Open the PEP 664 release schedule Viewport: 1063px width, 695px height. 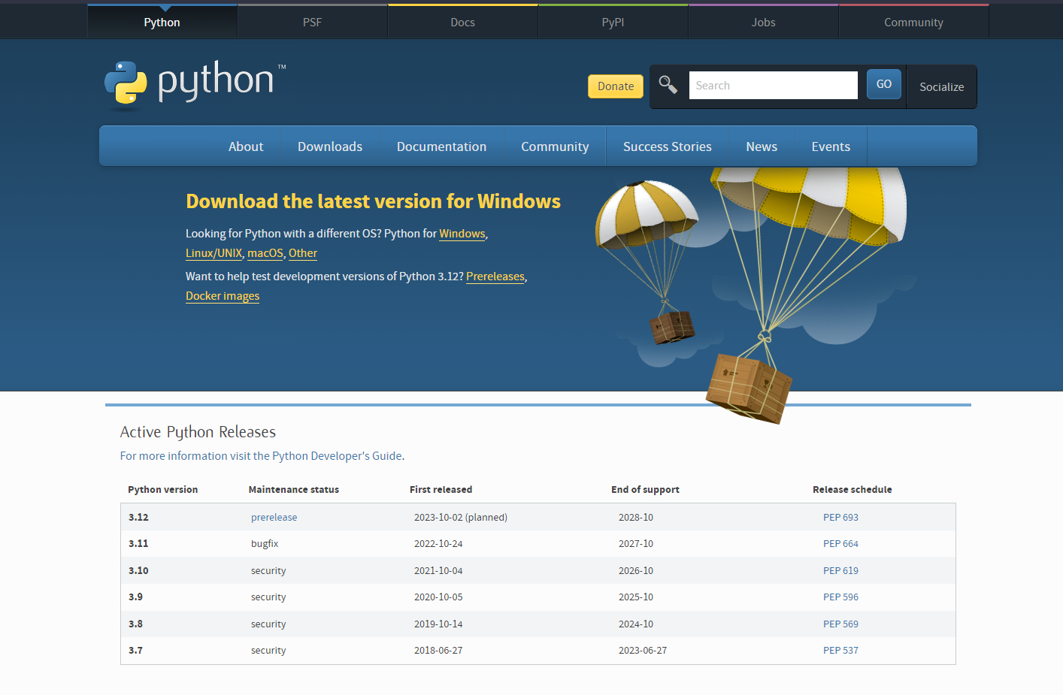click(840, 544)
